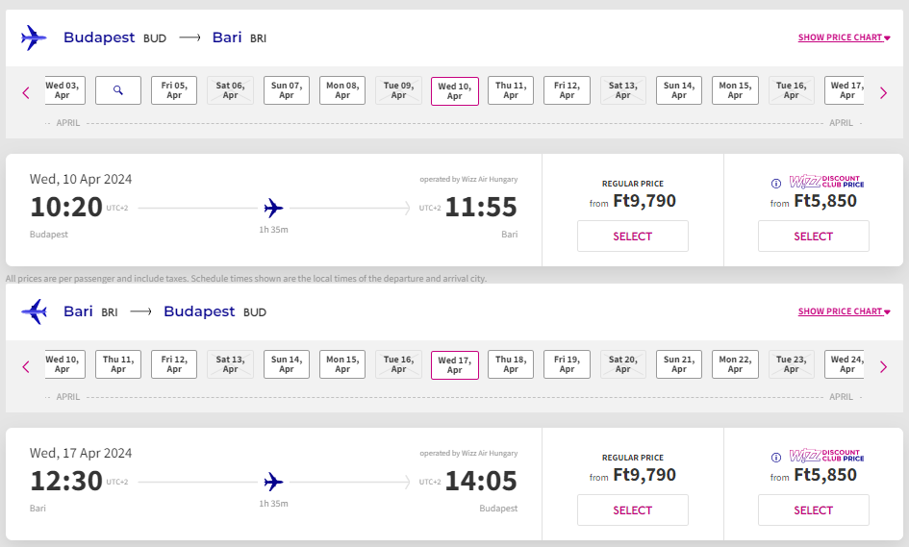Choose Thu 11 Apr outbound date
Viewport: 909px width, 547px height.
coord(511,90)
